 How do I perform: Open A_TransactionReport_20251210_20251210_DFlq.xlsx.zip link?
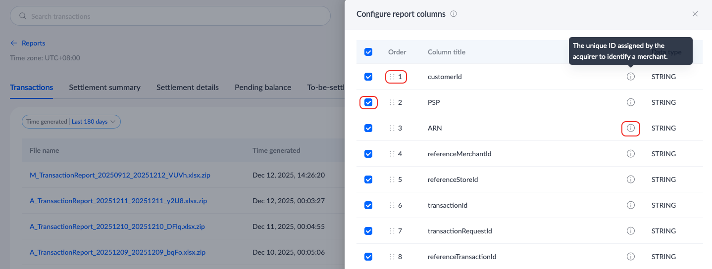117,226
